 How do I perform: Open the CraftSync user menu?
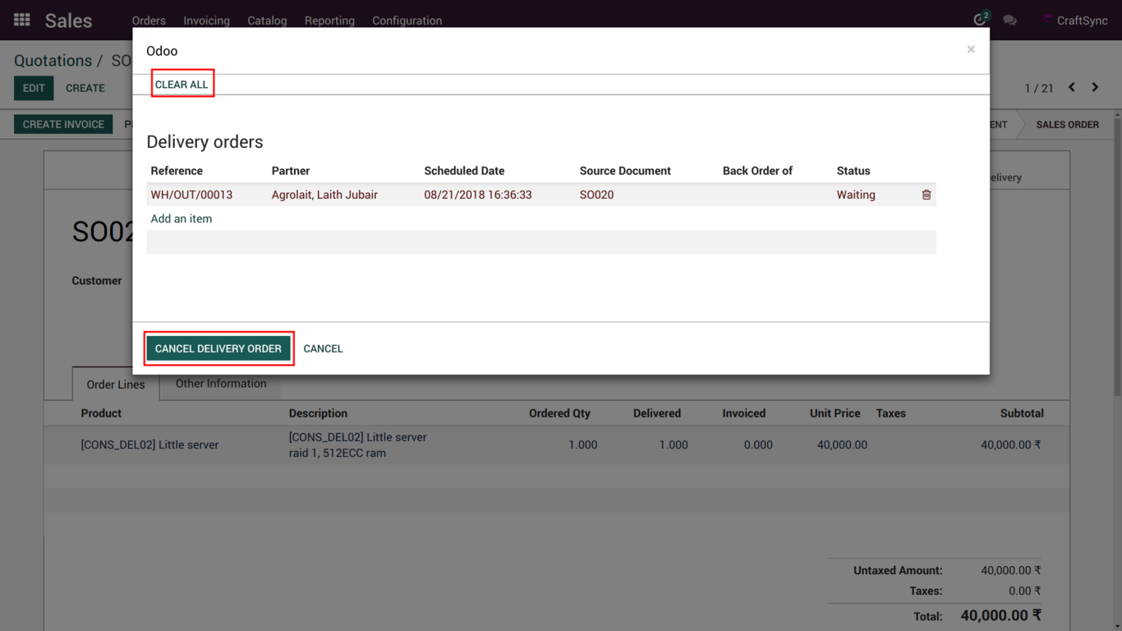[1075, 21]
